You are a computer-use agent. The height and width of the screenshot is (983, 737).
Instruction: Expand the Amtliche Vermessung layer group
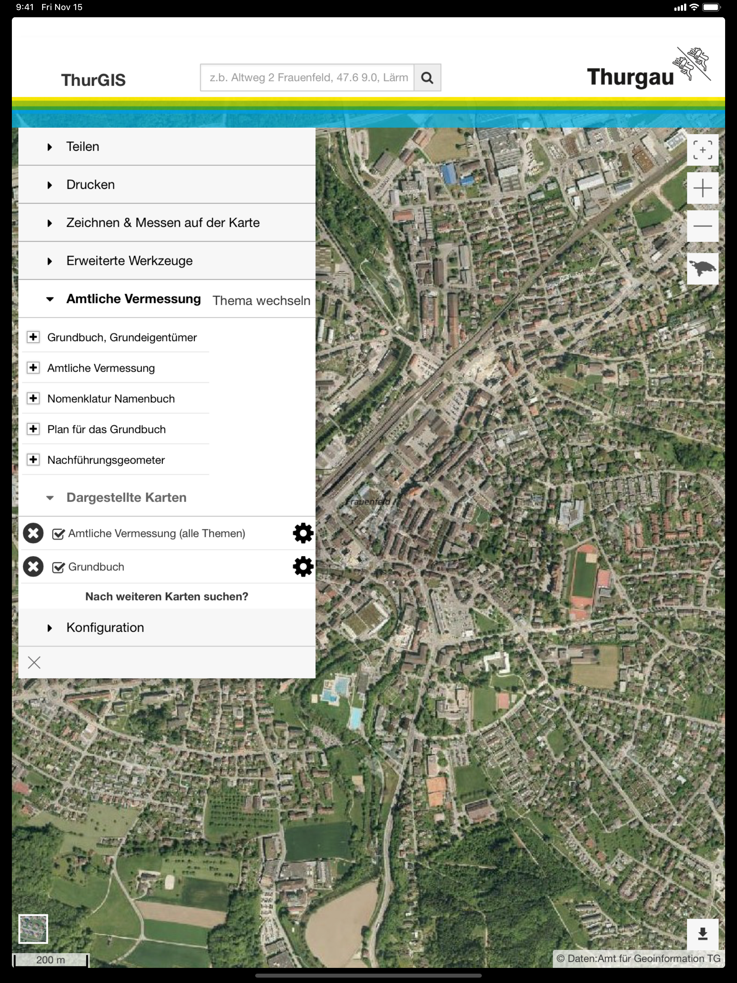33,367
